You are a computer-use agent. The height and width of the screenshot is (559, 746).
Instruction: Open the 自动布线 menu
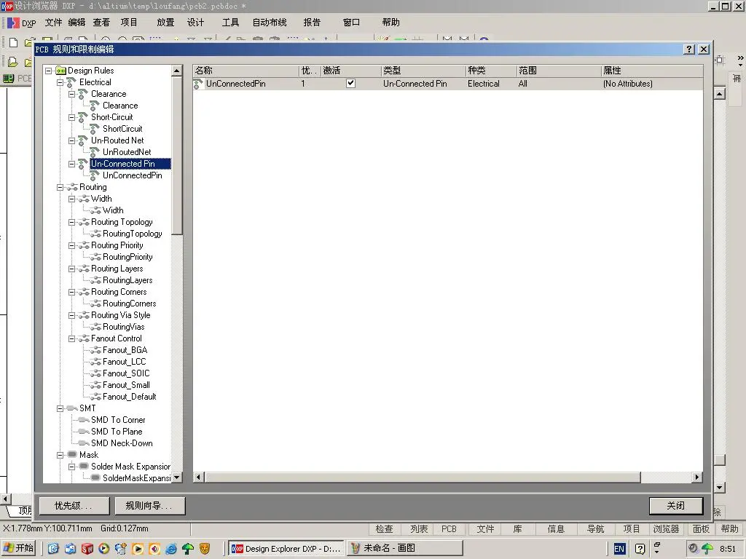pyautogui.click(x=270, y=23)
